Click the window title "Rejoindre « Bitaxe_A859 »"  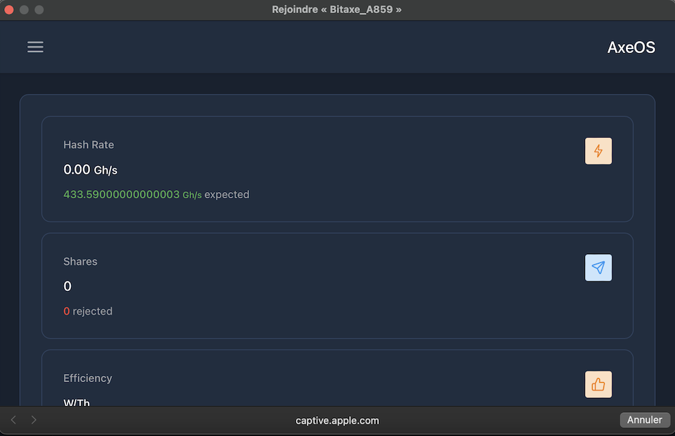(x=337, y=10)
